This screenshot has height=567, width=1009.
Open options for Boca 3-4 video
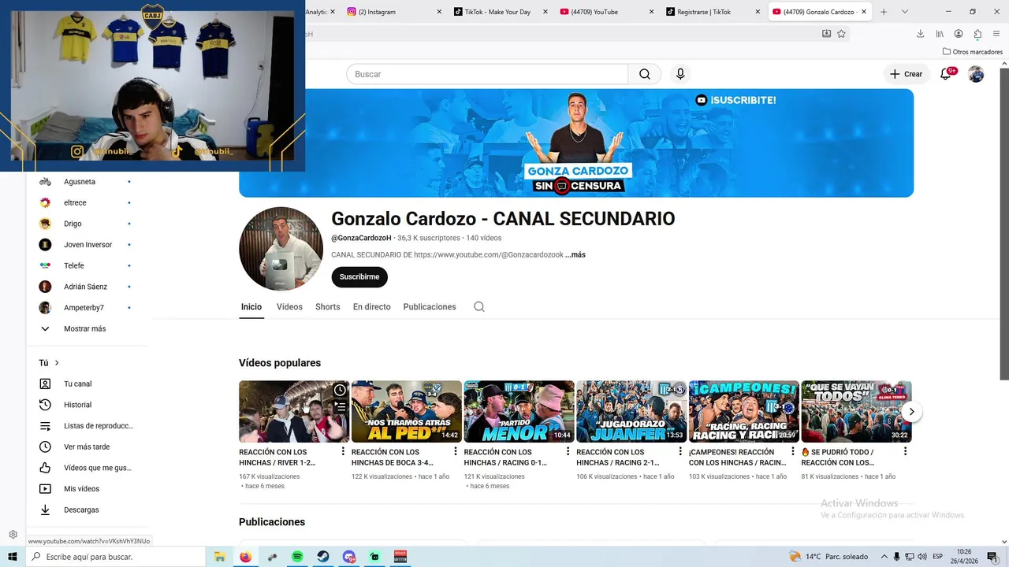point(455,451)
